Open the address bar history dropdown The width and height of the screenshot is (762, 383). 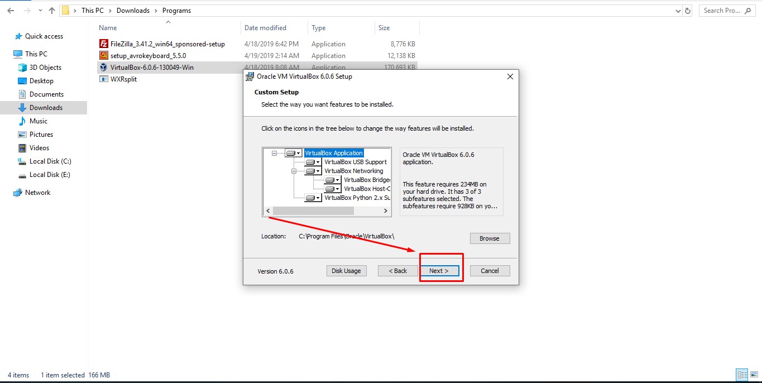point(678,11)
